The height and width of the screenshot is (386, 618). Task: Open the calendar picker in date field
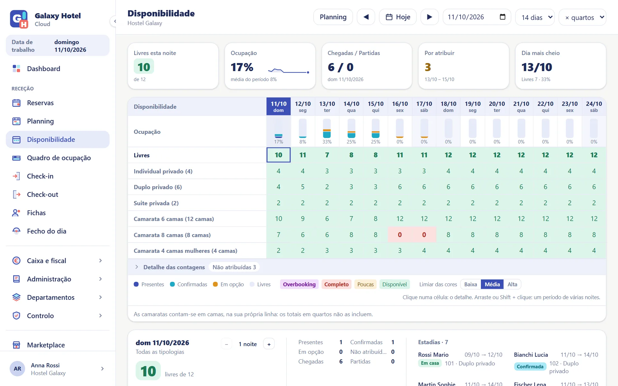502,17
